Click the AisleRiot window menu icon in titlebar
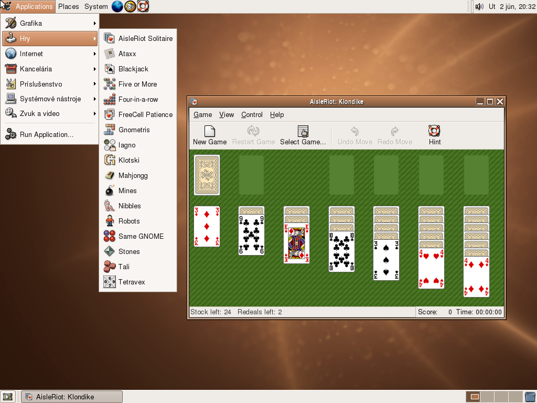The image size is (537, 403). tap(194, 102)
